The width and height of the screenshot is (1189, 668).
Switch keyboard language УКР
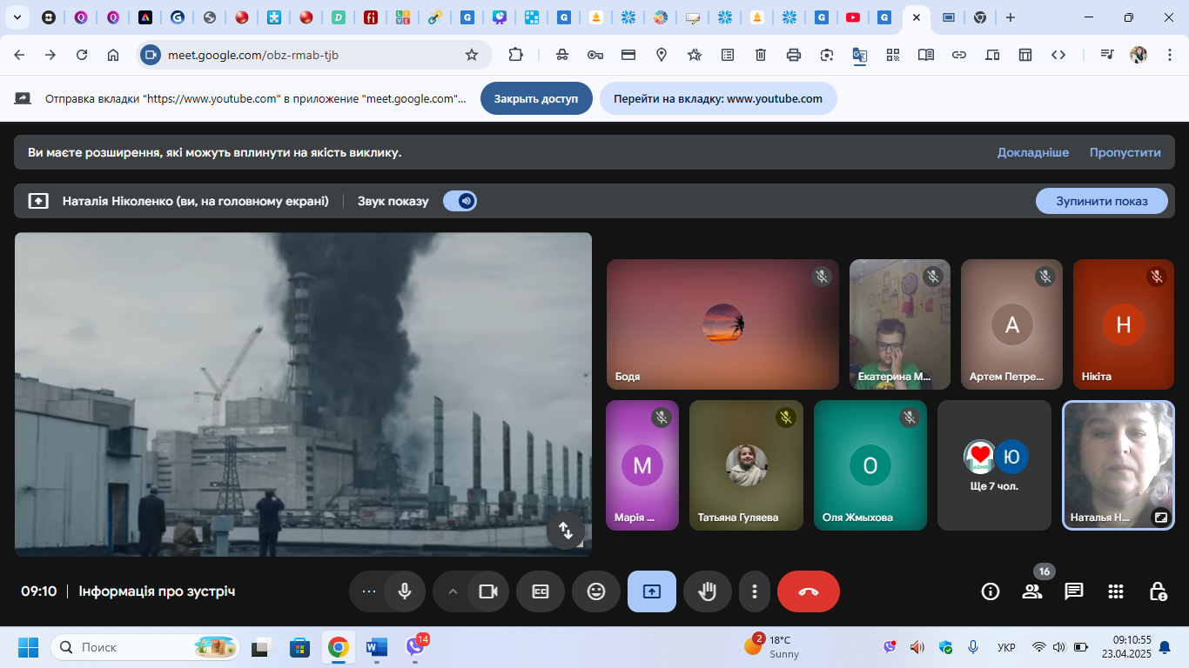[x=1006, y=647]
